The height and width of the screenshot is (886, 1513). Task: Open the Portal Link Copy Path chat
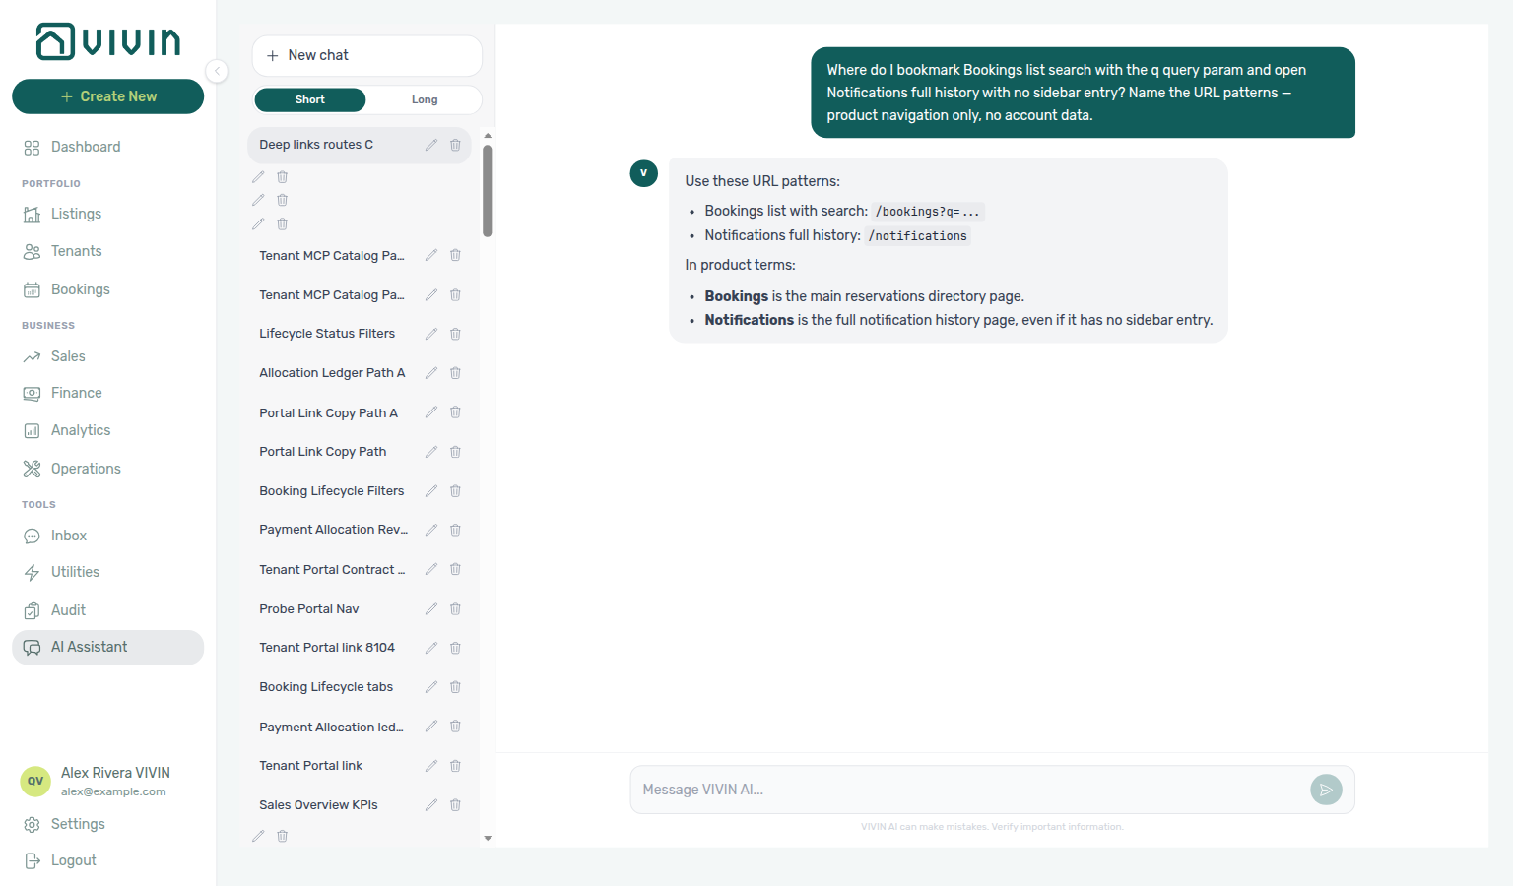click(x=322, y=452)
